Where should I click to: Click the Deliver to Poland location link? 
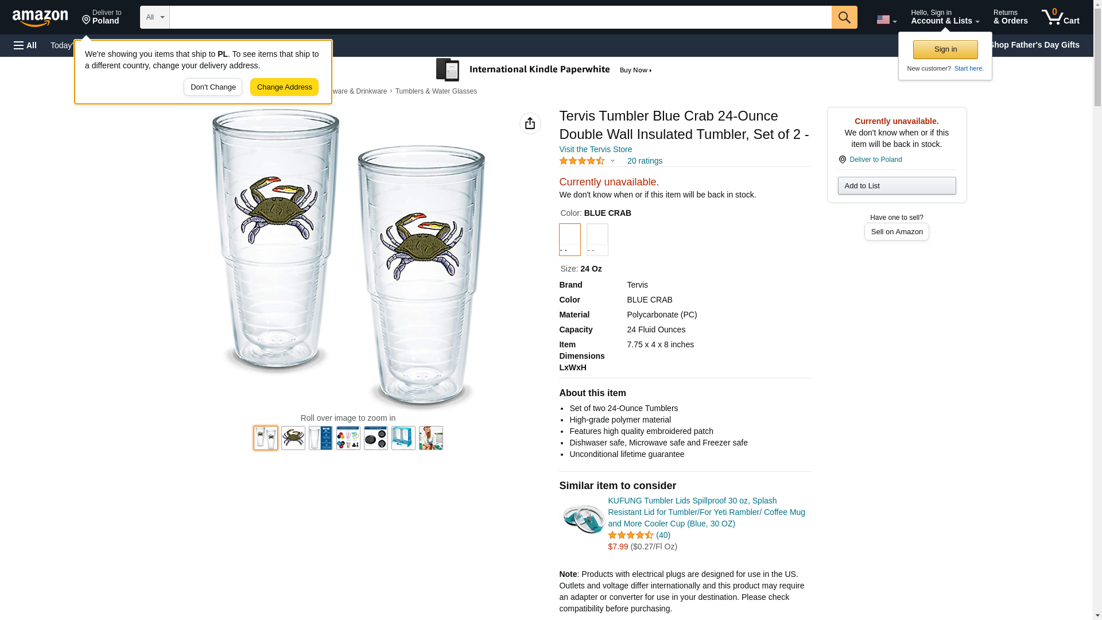(102, 17)
